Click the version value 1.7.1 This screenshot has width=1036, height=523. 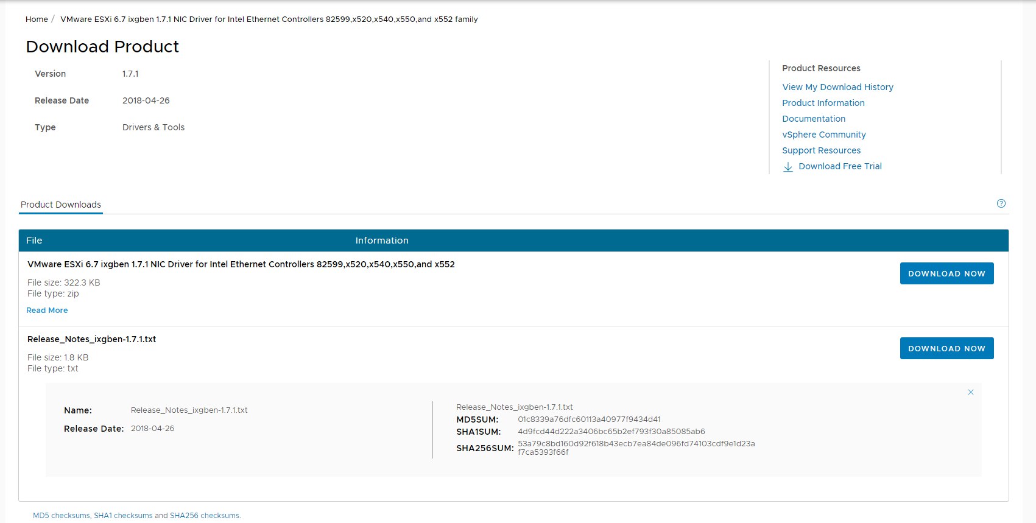coord(130,74)
